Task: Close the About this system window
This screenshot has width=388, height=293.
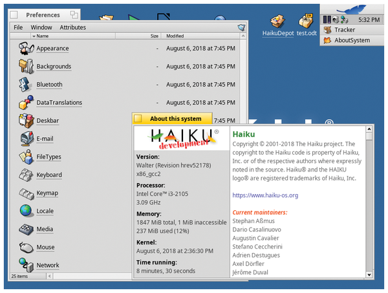Action: [x=138, y=118]
